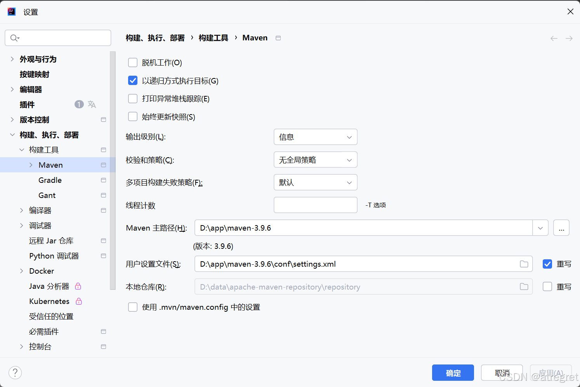Click the 线程计数 input field

pos(316,205)
